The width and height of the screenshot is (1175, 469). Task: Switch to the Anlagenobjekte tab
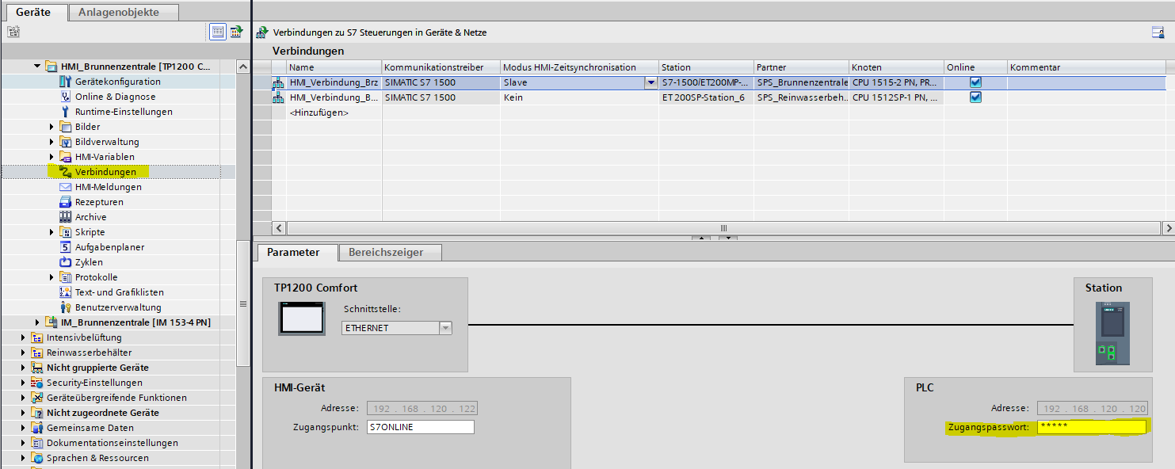123,12
